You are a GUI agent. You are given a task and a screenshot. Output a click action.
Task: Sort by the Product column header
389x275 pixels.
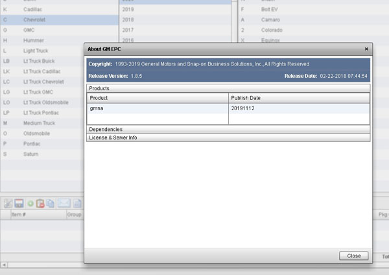coord(158,98)
